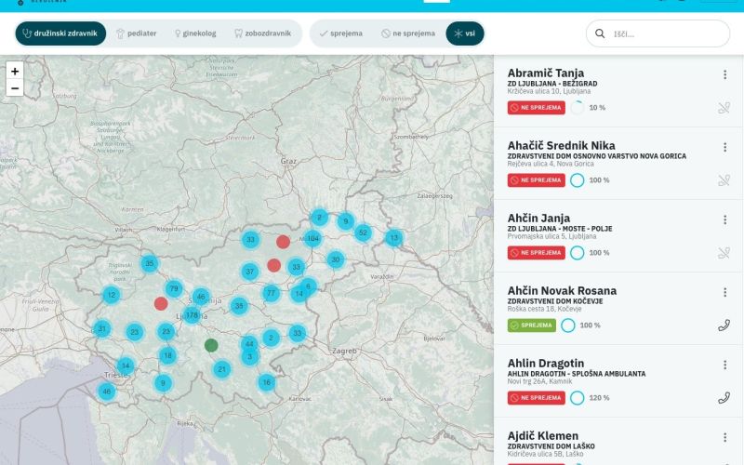Switch to the 'zobozdravnik' tab
Image resolution: width=744 pixels, height=465 pixels.
click(262, 33)
